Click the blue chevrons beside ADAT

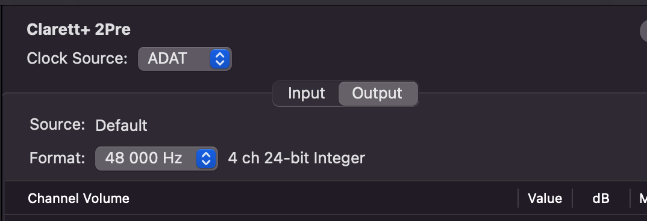click(x=220, y=58)
